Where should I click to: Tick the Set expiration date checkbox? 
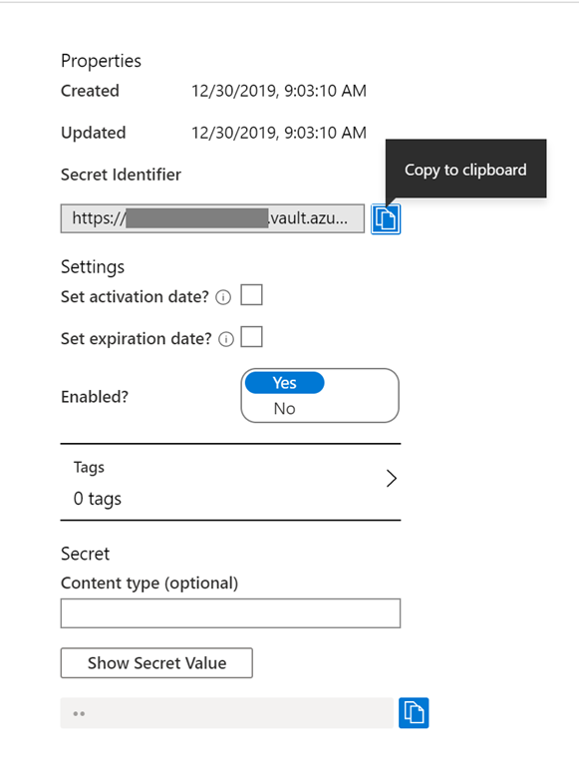(251, 337)
